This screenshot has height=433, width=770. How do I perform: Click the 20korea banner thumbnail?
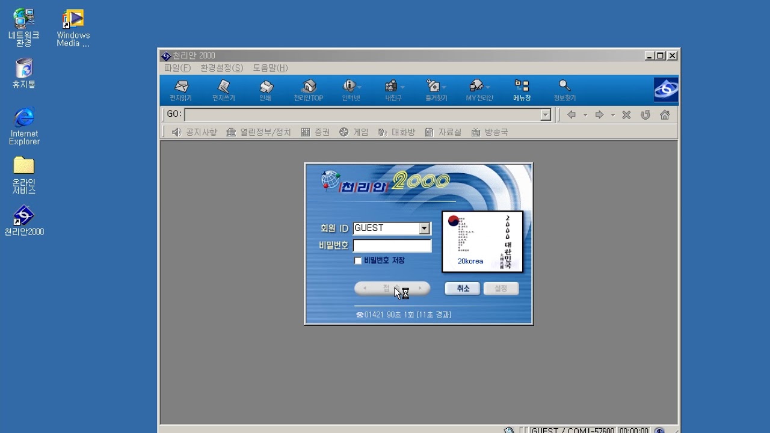pos(482,241)
